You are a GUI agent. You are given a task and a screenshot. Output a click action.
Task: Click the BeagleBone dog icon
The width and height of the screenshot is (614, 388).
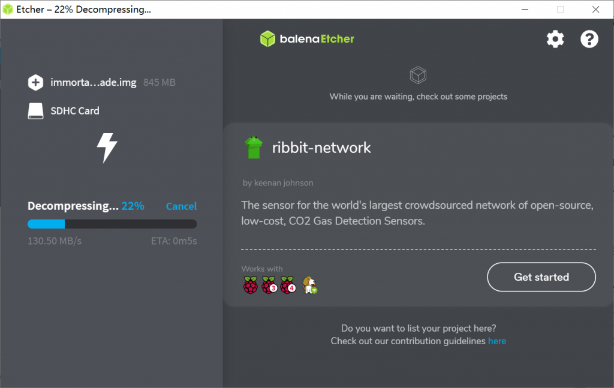309,285
